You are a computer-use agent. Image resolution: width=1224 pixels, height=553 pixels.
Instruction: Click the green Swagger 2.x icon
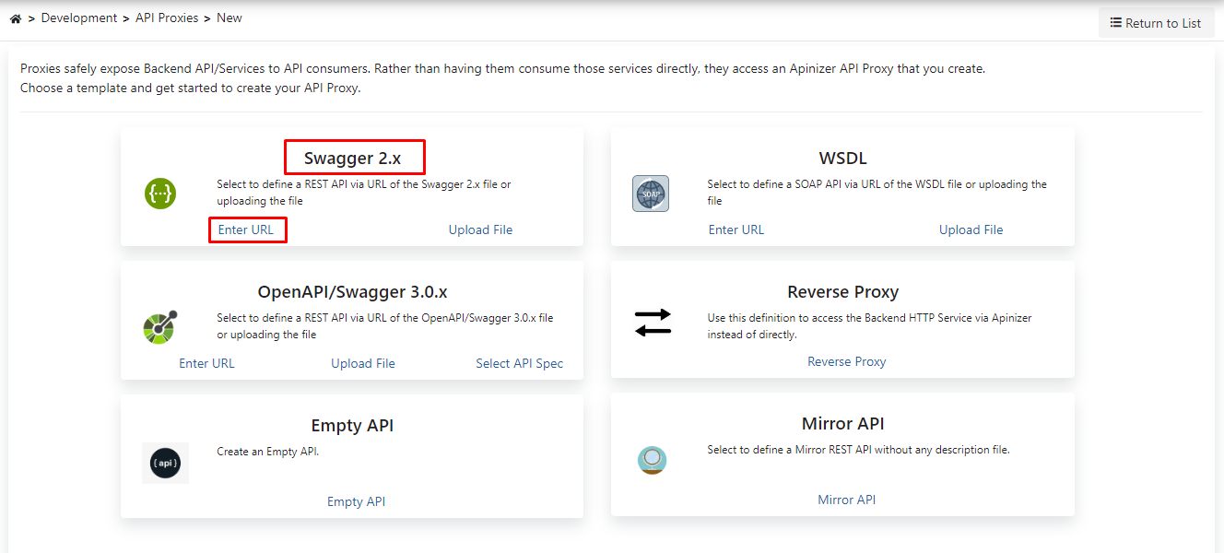(x=160, y=194)
